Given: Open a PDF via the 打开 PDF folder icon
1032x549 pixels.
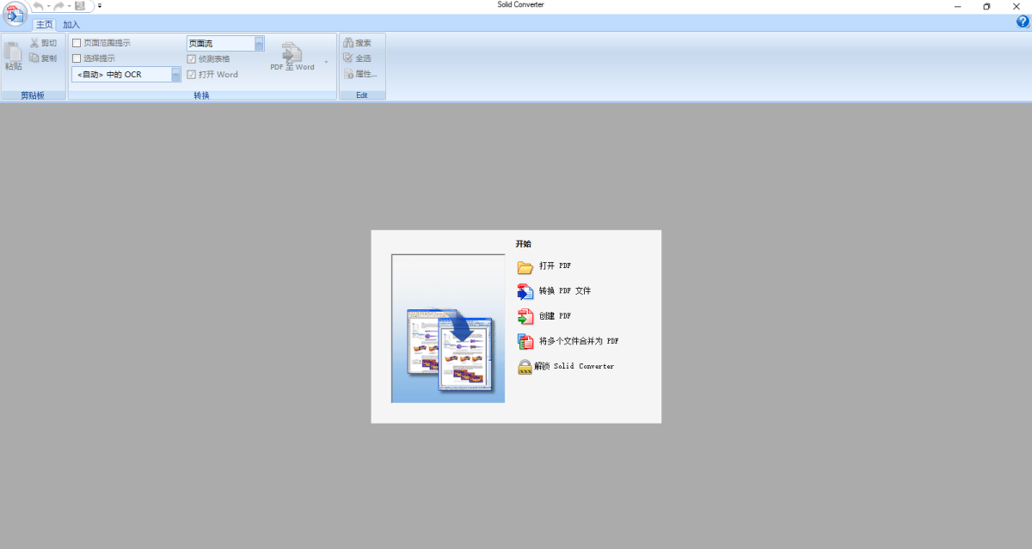Looking at the screenshot, I should tap(525, 266).
